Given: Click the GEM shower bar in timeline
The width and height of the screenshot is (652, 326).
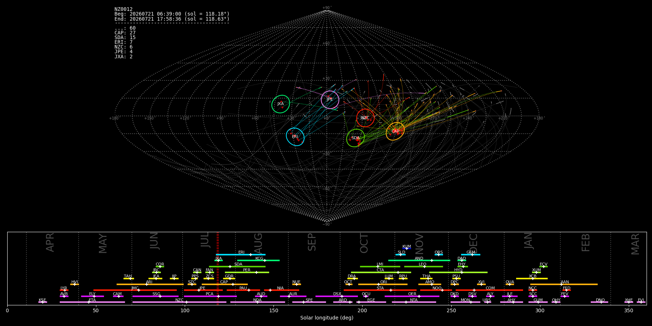Looking at the screenshot, I should click(471, 255).
